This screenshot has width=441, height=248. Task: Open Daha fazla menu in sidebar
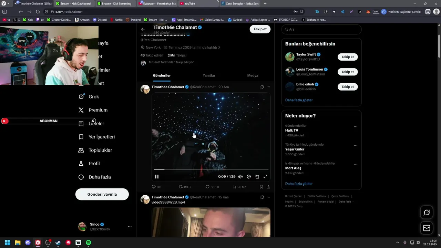95,177
